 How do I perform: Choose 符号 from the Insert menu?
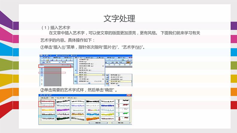[89, 68]
